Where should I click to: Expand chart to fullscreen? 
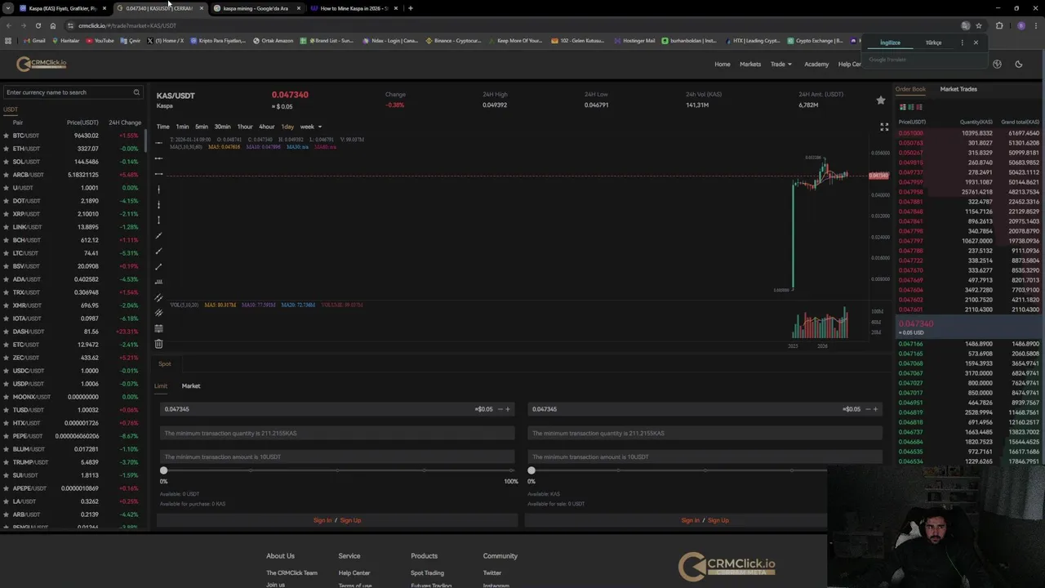click(x=884, y=127)
